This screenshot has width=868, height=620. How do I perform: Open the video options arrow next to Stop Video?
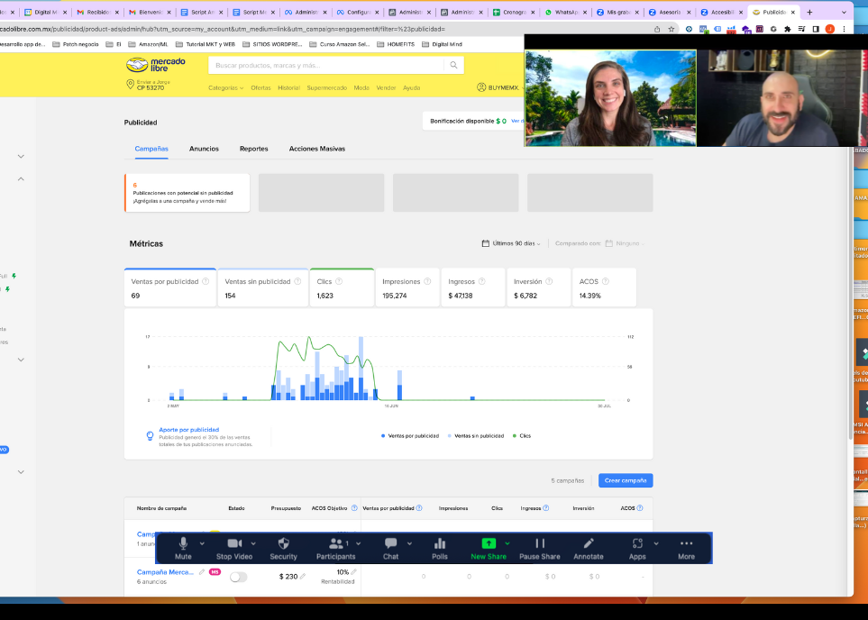pos(253,543)
